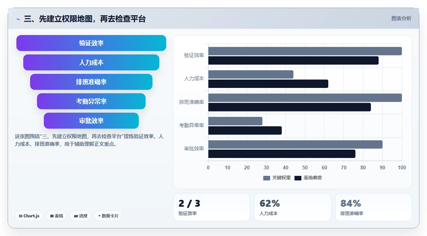Click the 验证效率 落地难度 dark bar
This screenshot has width=427, height=236.
293,61
